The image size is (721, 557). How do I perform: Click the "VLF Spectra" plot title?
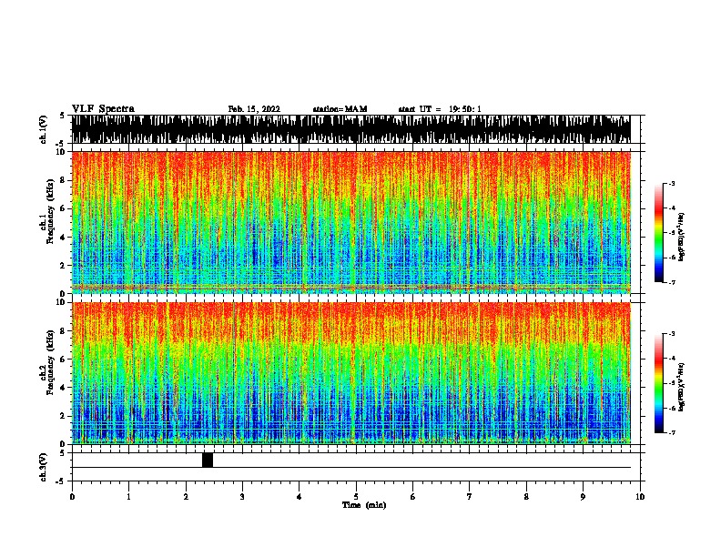[103, 108]
